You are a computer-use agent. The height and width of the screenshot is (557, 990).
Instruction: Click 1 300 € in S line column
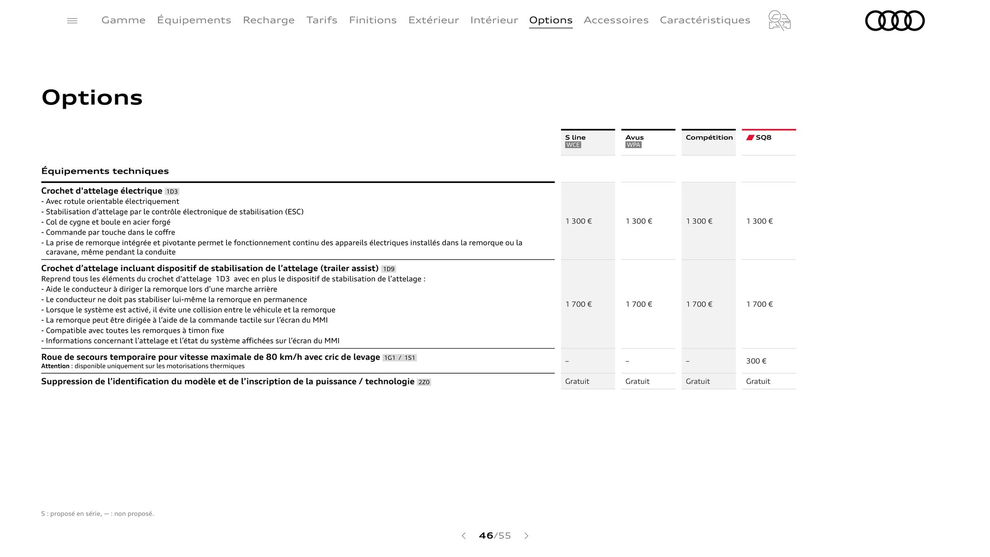coord(578,221)
